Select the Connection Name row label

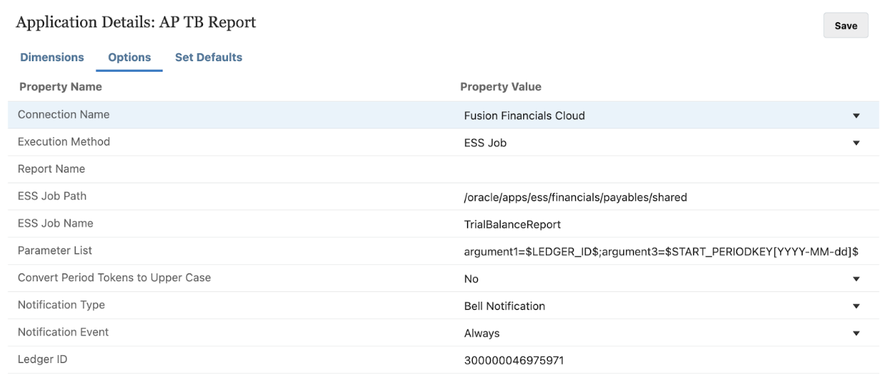(x=64, y=114)
